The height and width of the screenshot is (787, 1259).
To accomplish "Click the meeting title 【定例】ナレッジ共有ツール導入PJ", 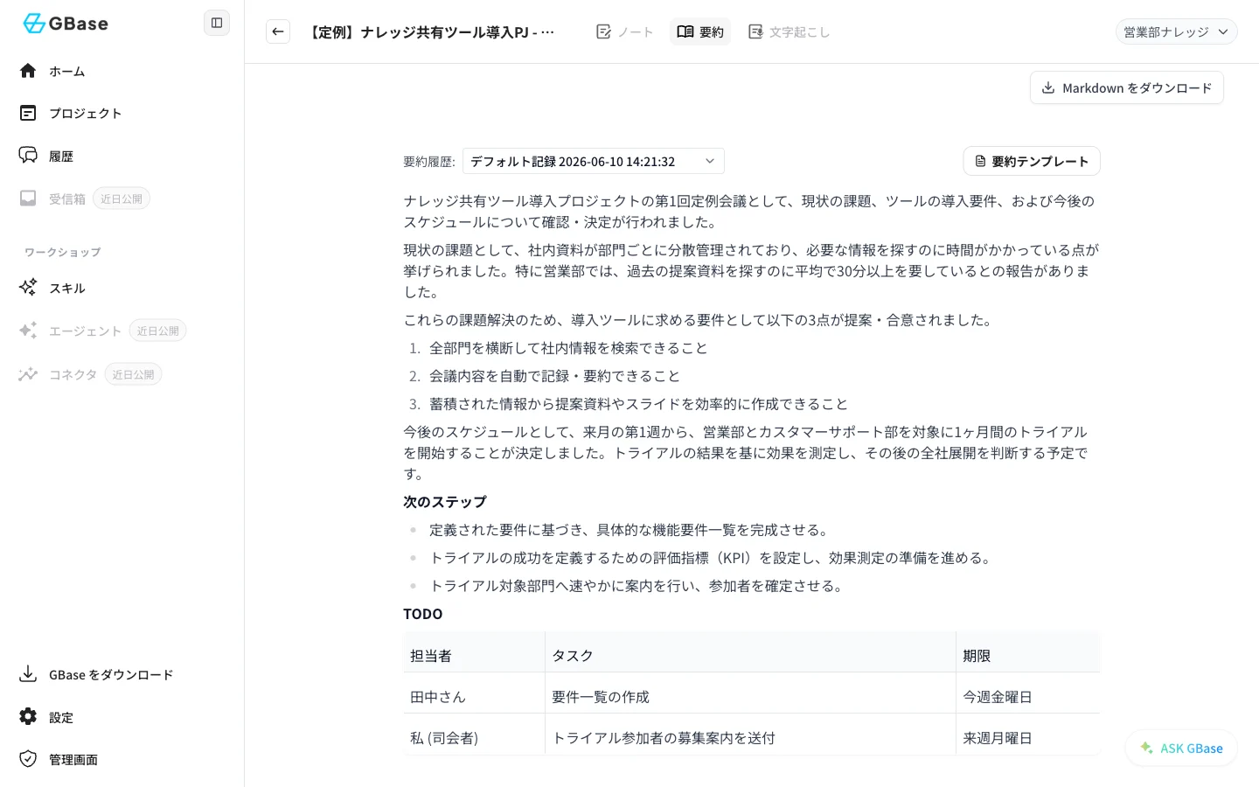I will point(431,32).
